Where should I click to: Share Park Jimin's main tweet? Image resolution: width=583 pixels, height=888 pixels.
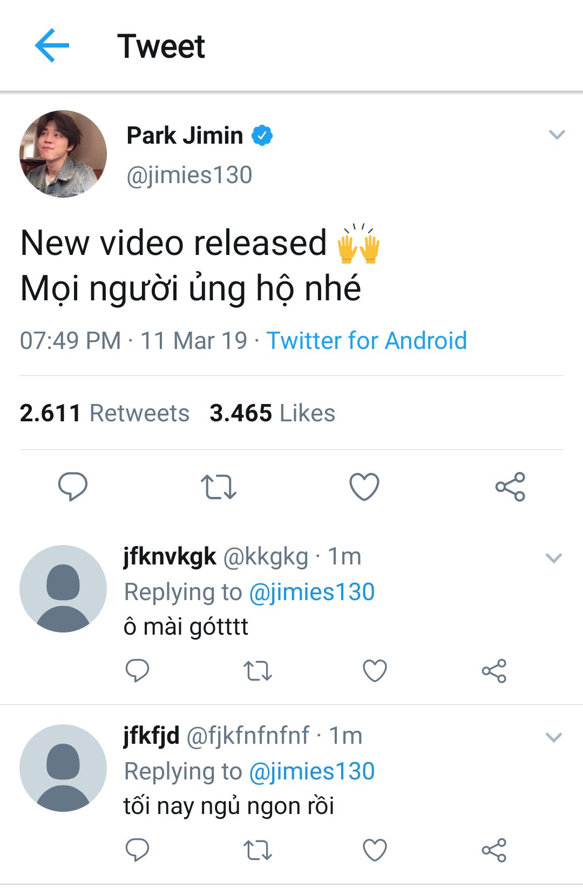click(x=510, y=487)
